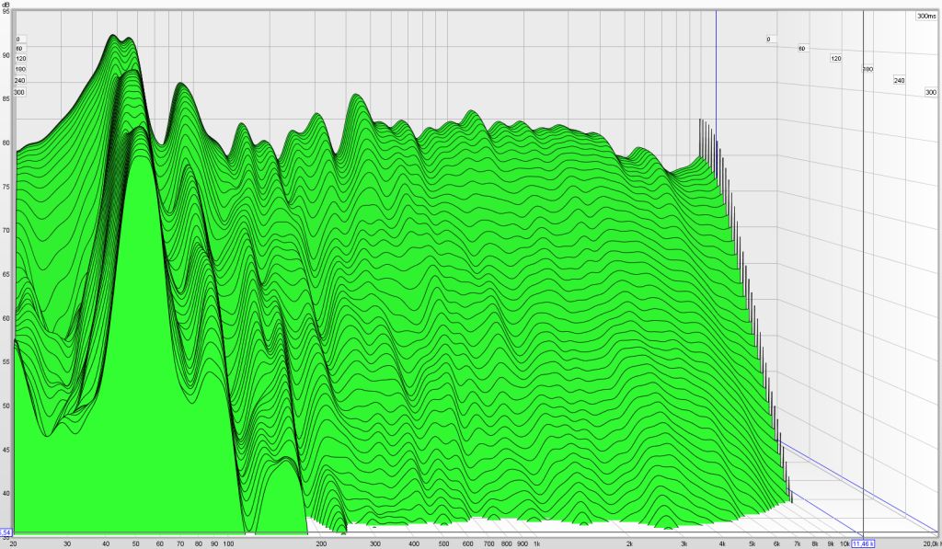Click the 300 ms slice label beside dB axis
The image size is (942, 549).
pos(20,92)
